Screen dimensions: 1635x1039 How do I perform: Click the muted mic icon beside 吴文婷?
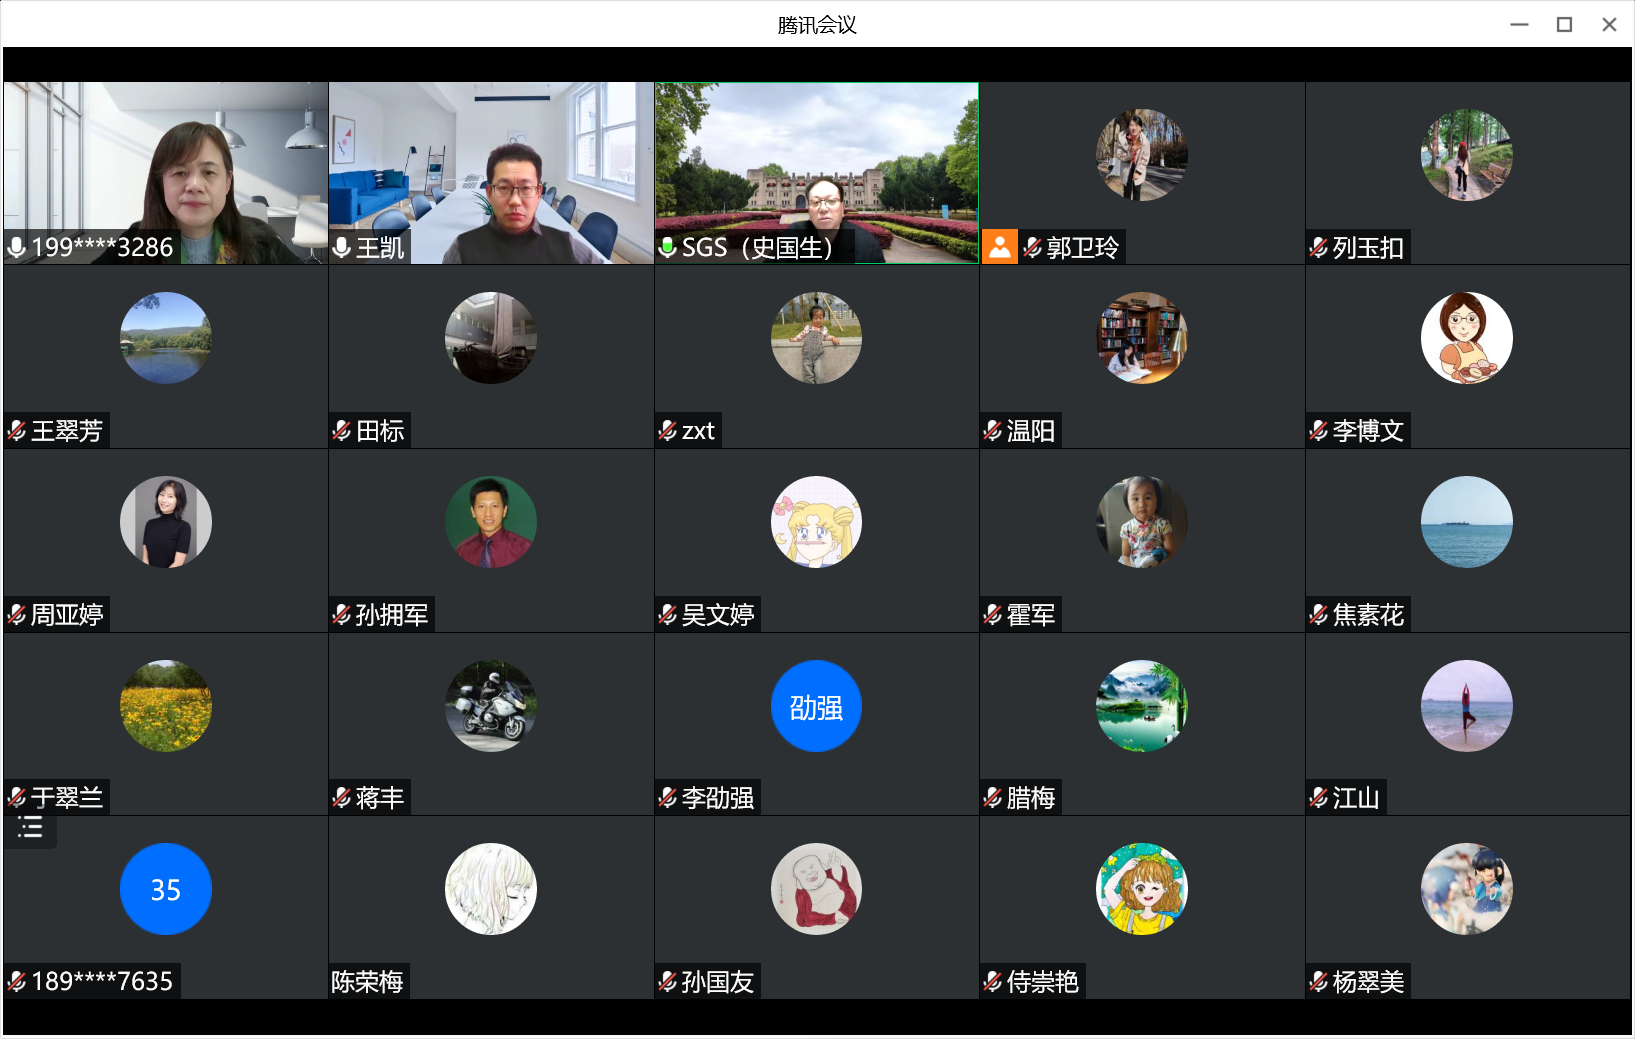[668, 614]
